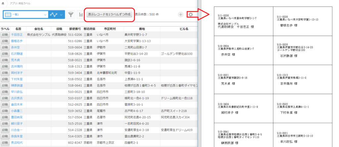Open record link 曽根志歩

pos(17,41)
